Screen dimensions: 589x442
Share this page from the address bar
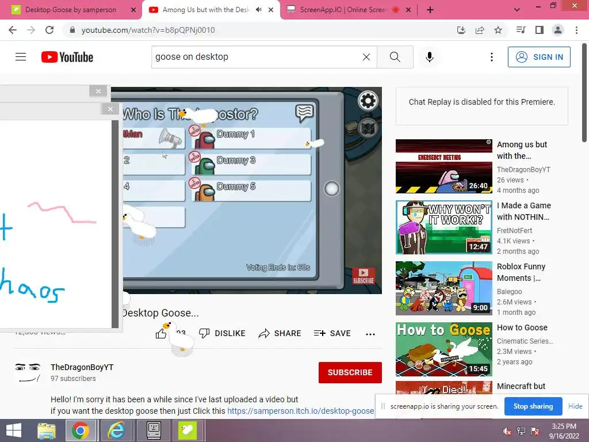tap(480, 30)
